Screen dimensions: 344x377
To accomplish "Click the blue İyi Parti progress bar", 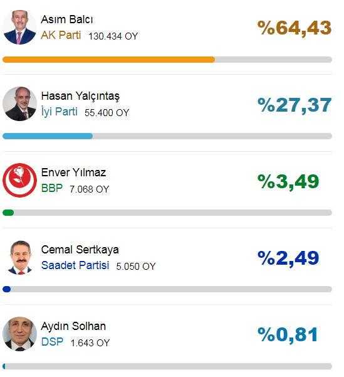I will 48,136.
